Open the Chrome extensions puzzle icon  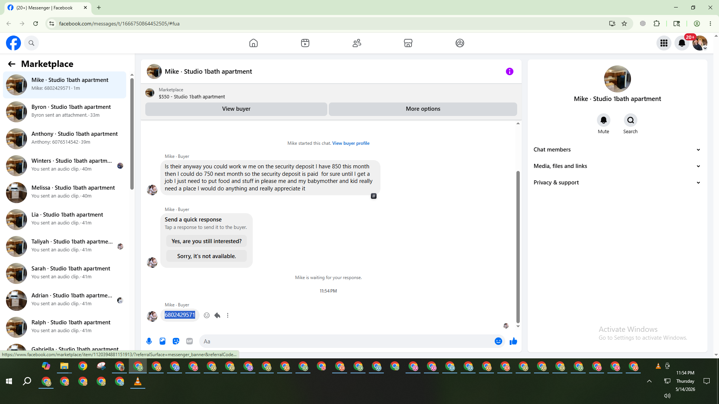click(657, 24)
